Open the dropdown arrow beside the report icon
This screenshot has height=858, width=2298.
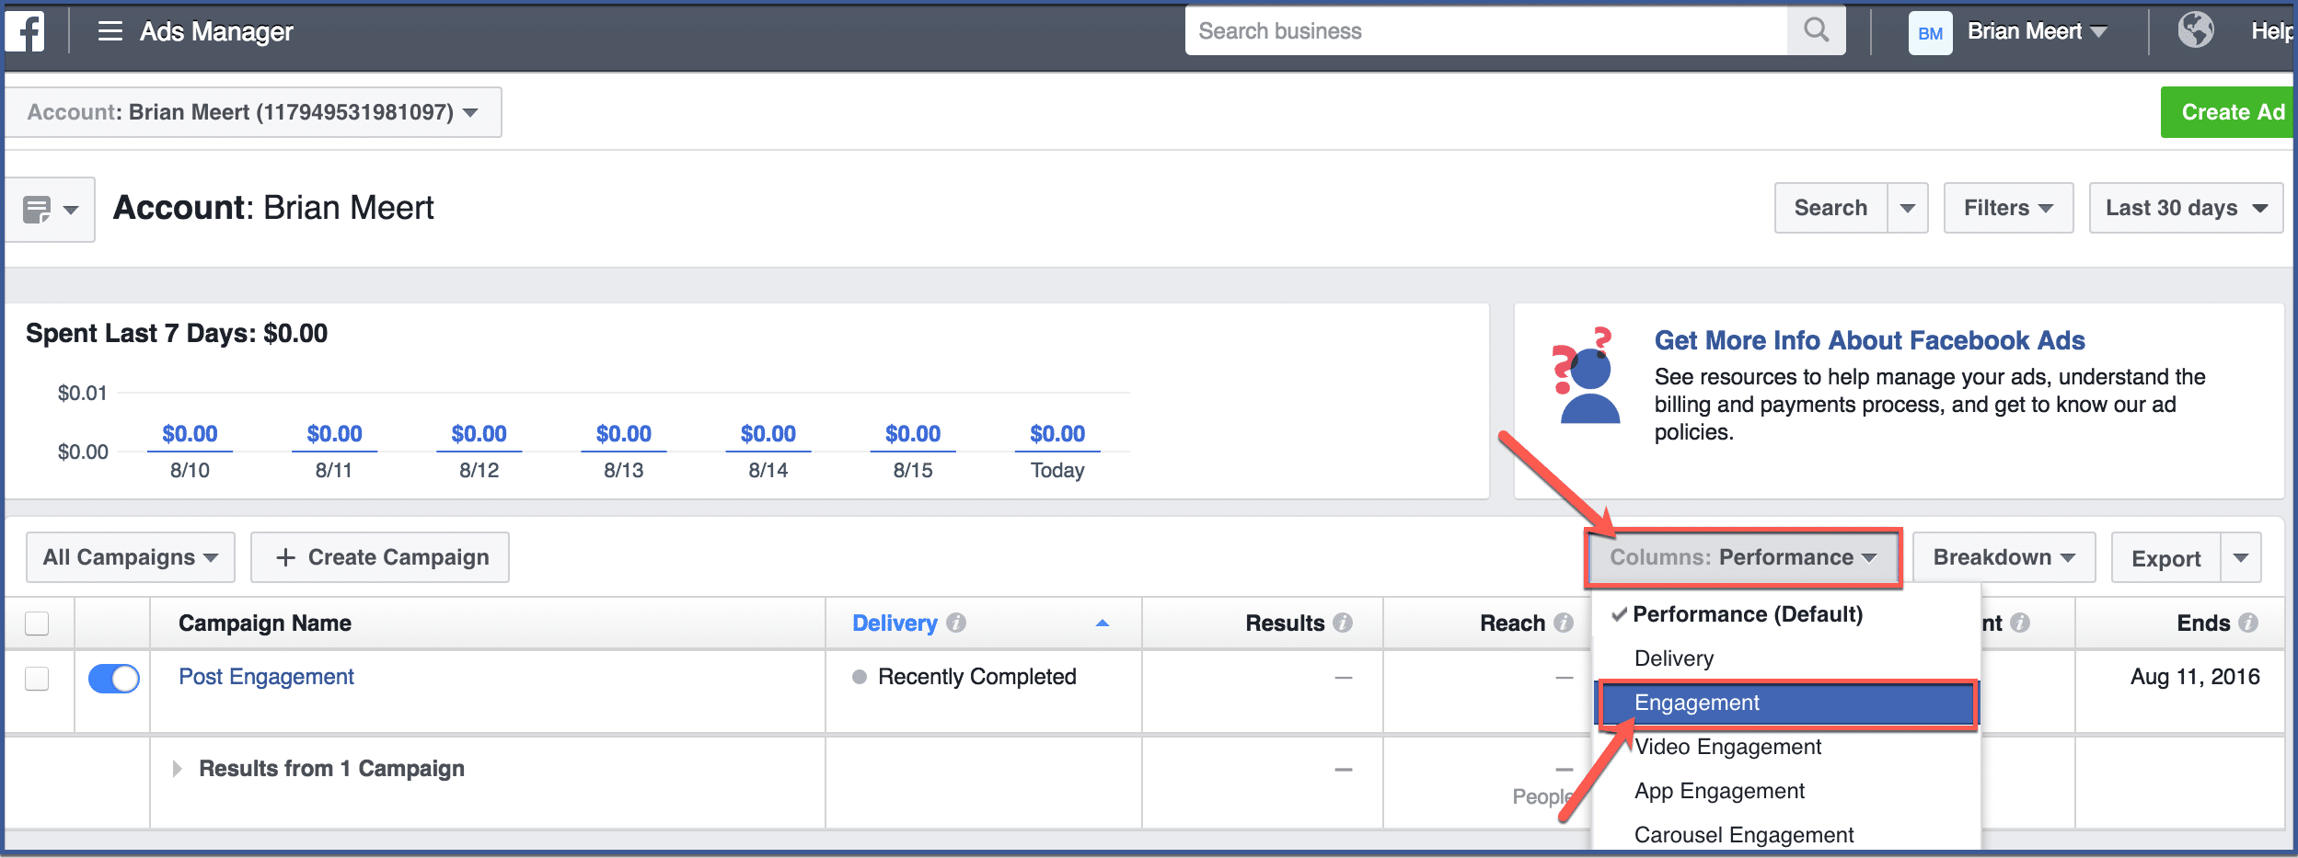tap(71, 210)
